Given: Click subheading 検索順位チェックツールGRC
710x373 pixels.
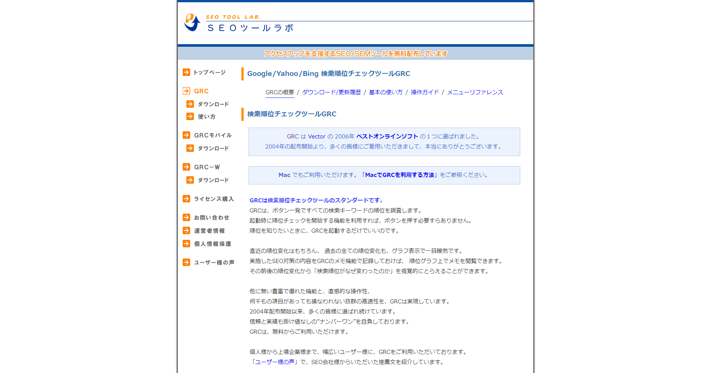Looking at the screenshot, I should click(x=292, y=114).
